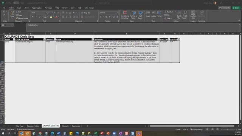Screen dimensions: 242x136
Task: Click the Cut scissors button
Action: pyautogui.click(x=19, y=12)
